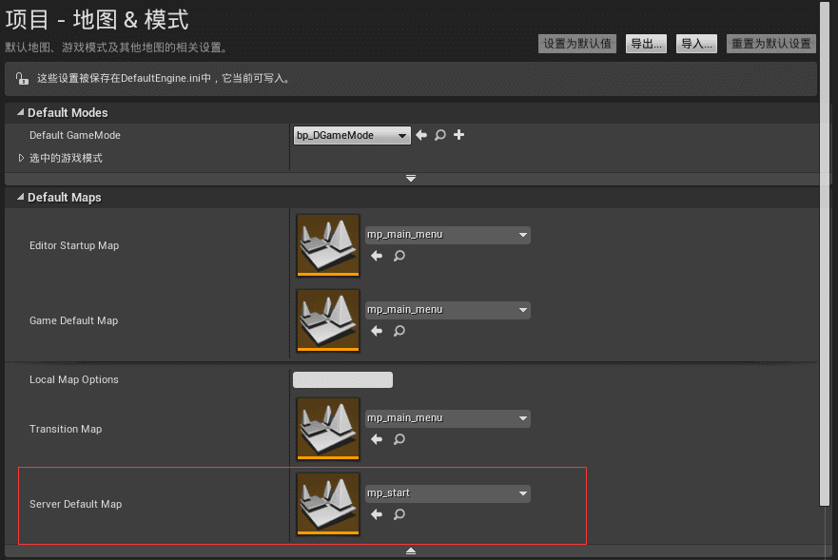Click the magnifier icon for Server Default Map
Image resolution: width=838 pixels, height=560 pixels.
click(x=400, y=514)
